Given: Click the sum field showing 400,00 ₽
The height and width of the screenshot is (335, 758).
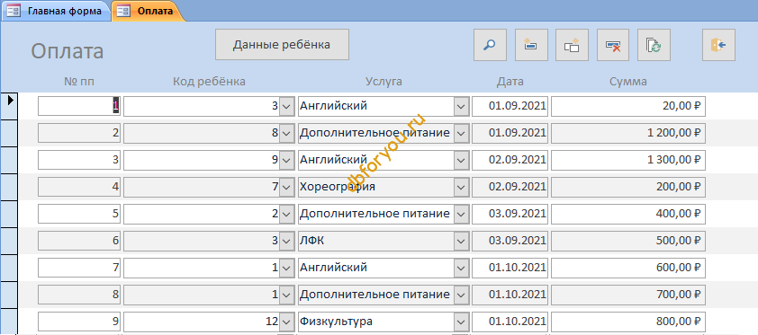Looking at the screenshot, I should point(628,214).
